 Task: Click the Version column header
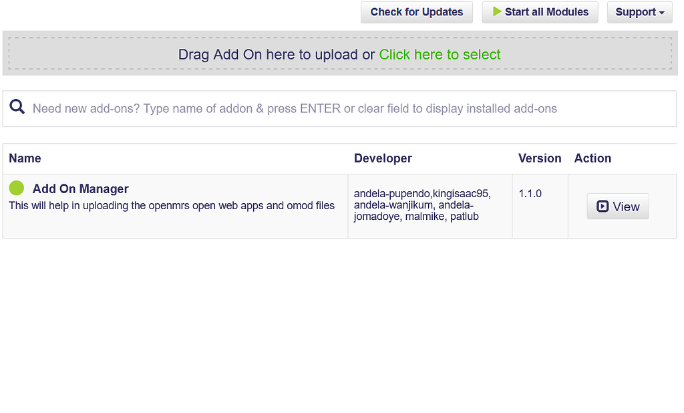click(x=539, y=158)
